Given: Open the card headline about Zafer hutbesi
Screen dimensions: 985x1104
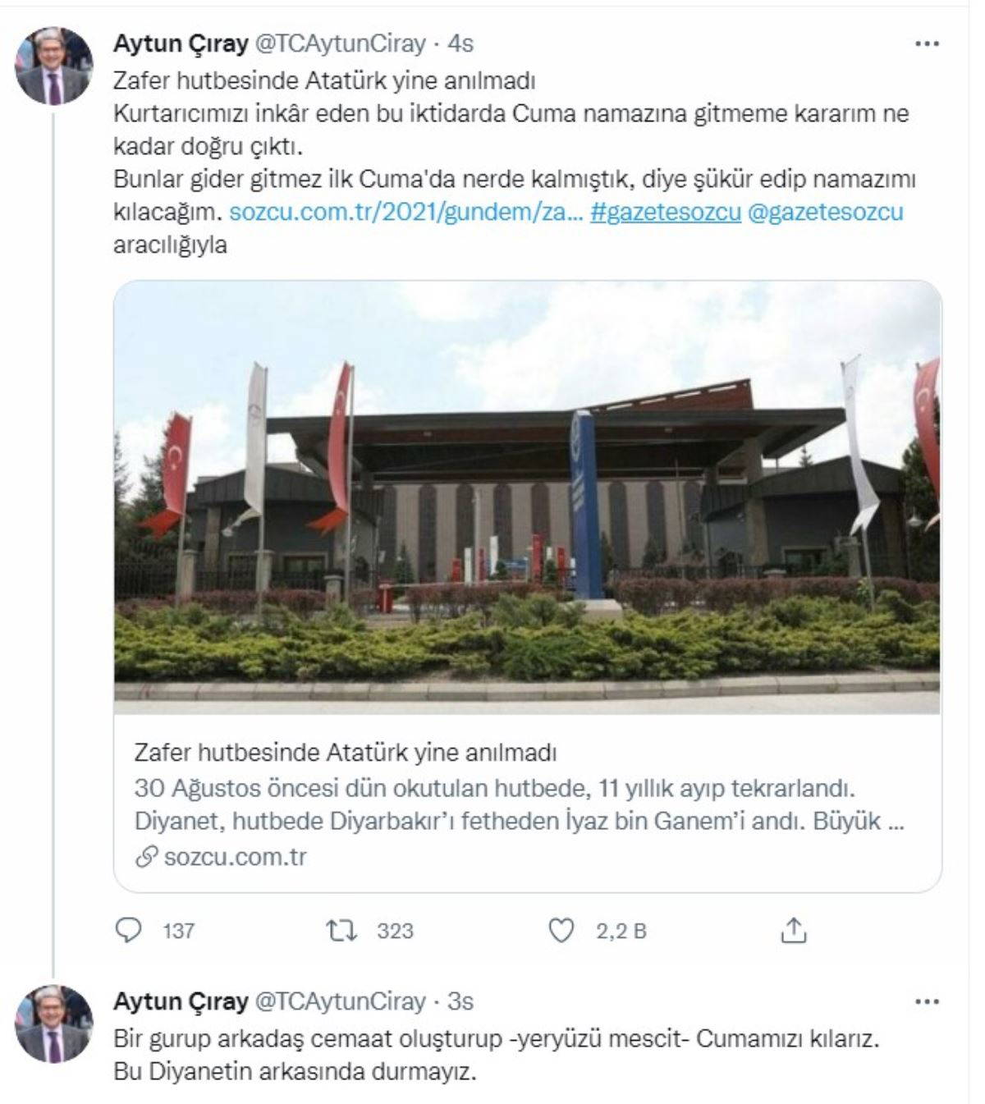Looking at the screenshot, I should 346,752.
